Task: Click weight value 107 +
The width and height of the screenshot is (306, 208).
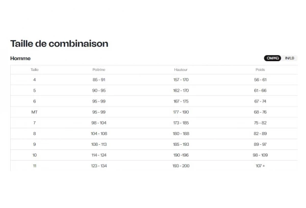Action: tap(260, 166)
